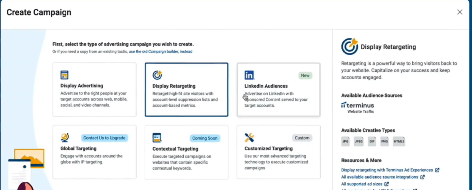Select the globe icon for Global Targeting
This screenshot has width=472, height=190.
point(65,137)
